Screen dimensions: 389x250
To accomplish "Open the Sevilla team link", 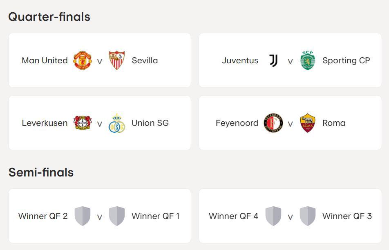I will [x=145, y=60].
